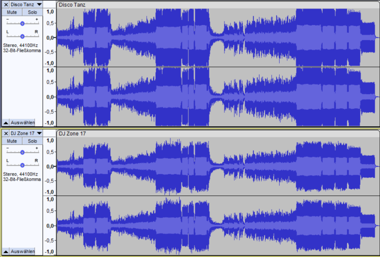Remove the DJ Zone 17 track
The height and width of the screenshot is (257, 380).
(x=6, y=133)
